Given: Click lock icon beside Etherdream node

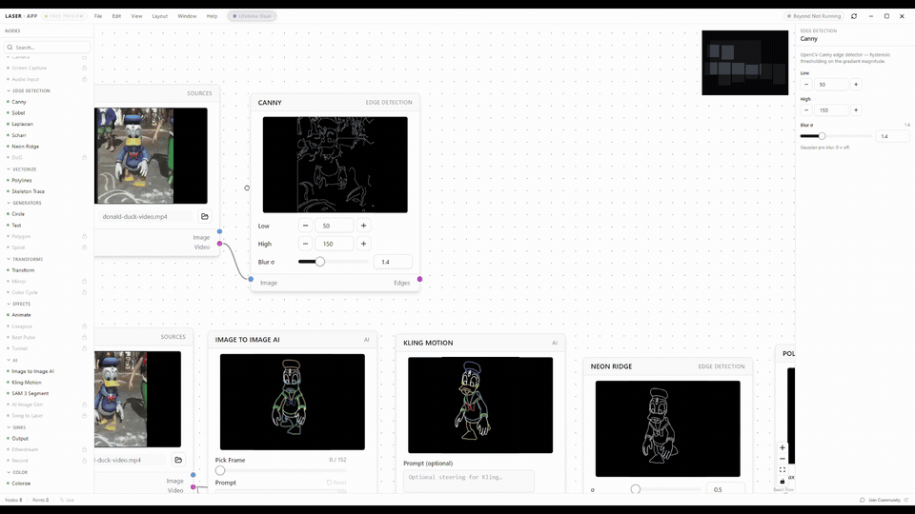Looking at the screenshot, I should (84, 449).
